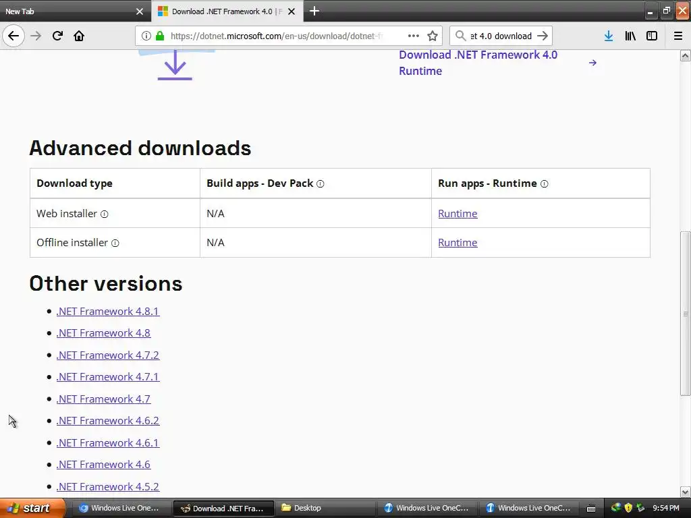The width and height of the screenshot is (691, 518).
Task: Download Web installer Runtime
Action: pyautogui.click(x=458, y=214)
